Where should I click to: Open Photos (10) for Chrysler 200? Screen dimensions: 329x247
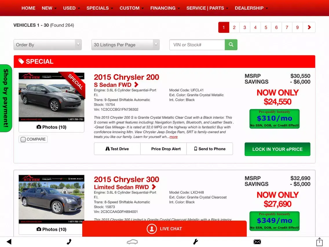pos(52,127)
